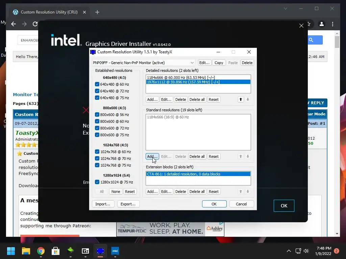
Task: Click extension blocks up arrow
Action: [x=241, y=192]
